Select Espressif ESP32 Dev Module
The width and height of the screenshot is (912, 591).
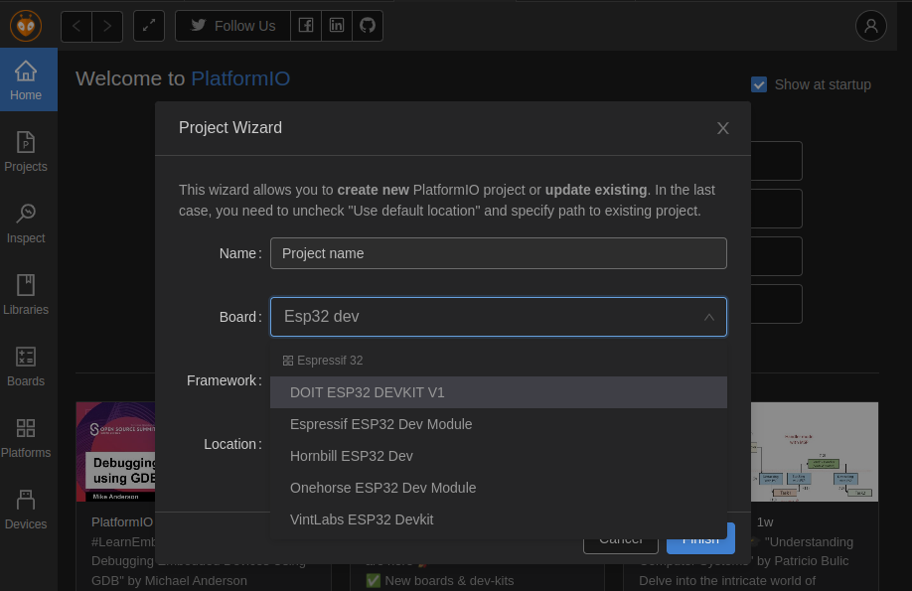499,424
